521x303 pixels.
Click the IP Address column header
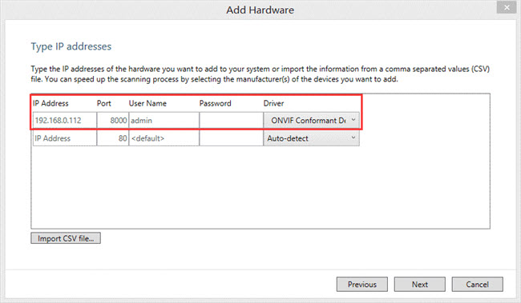50,103
